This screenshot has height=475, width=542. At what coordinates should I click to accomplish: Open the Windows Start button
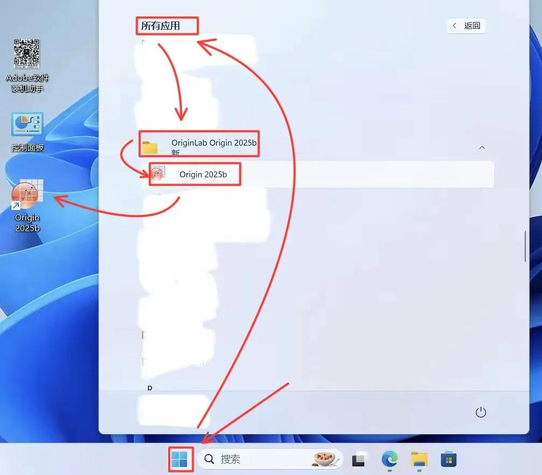[179, 459]
